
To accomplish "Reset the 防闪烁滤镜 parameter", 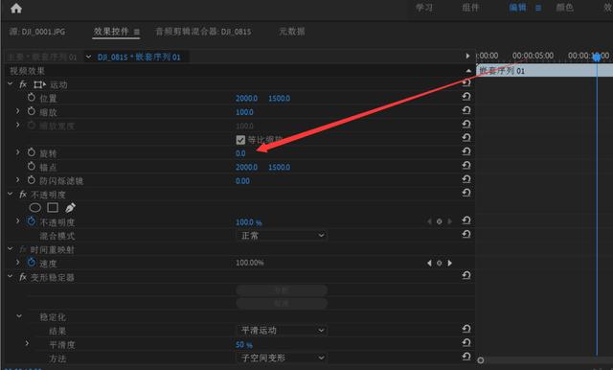I will coord(466,178).
